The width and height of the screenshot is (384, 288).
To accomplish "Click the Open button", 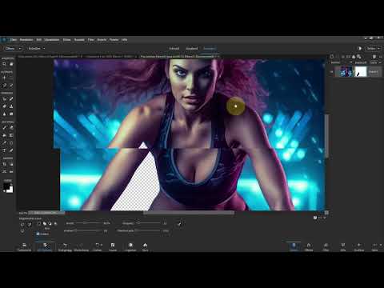I will coord(10,49).
